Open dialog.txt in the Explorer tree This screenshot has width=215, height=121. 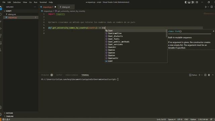[x=20, y=14]
